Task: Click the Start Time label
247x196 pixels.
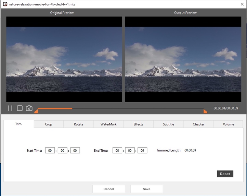Action: (x=34, y=151)
